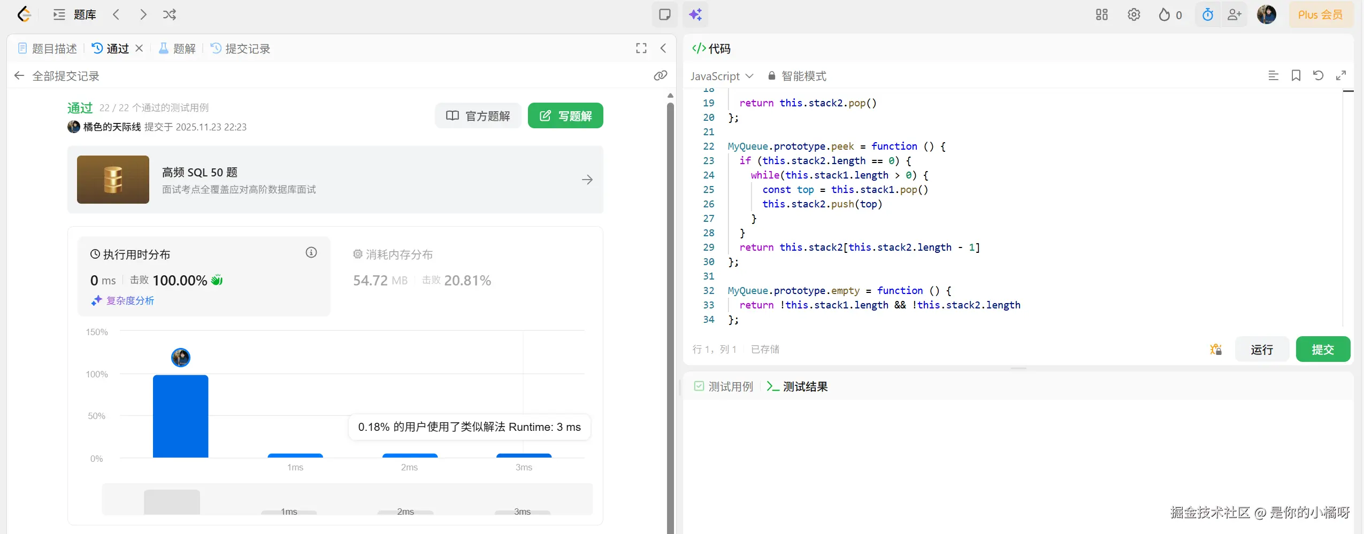Screen dimensions: 1364x534
Task: Close the 通过 result tab
Action: click(x=139, y=48)
